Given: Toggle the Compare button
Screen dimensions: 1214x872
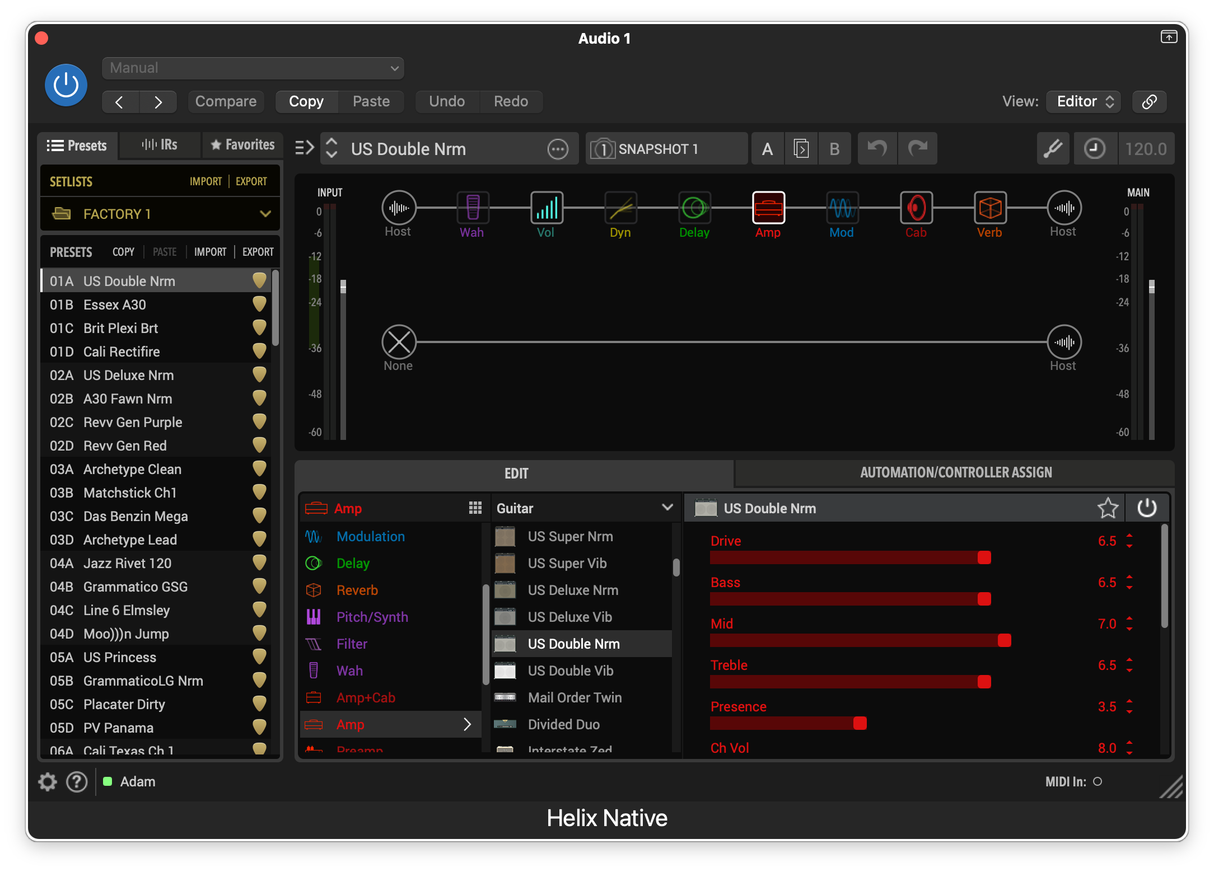Looking at the screenshot, I should click(x=226, y=101).
